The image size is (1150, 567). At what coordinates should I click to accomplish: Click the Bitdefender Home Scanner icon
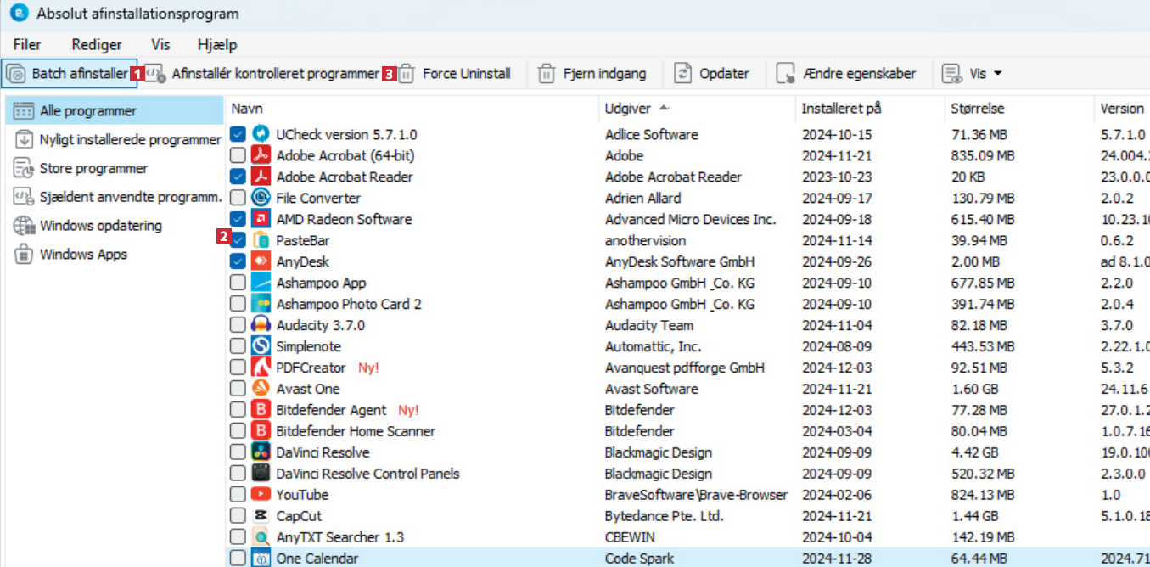click(261, 431)
